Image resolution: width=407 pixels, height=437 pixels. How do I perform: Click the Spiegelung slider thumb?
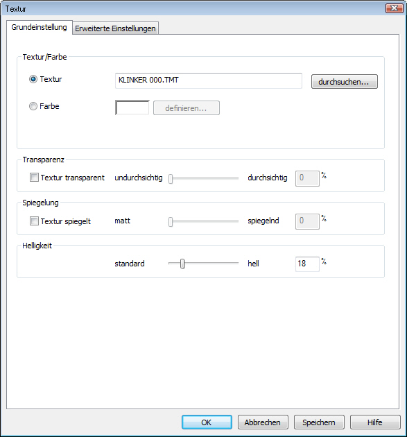(x=171, y=222)
